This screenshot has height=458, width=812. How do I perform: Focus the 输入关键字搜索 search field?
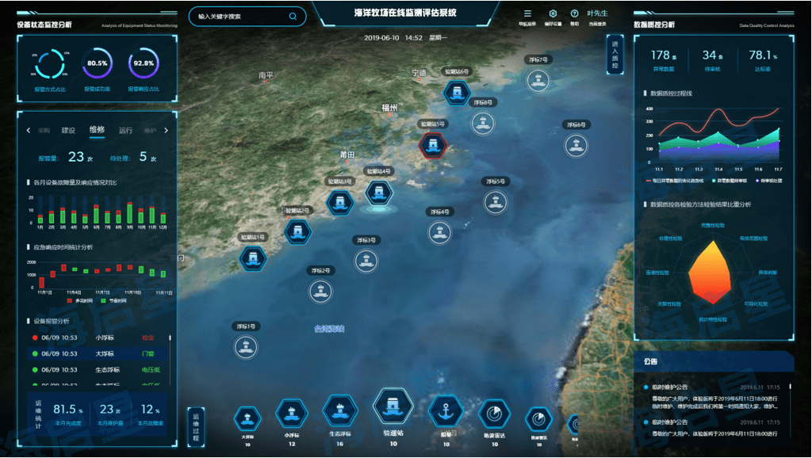238,16
